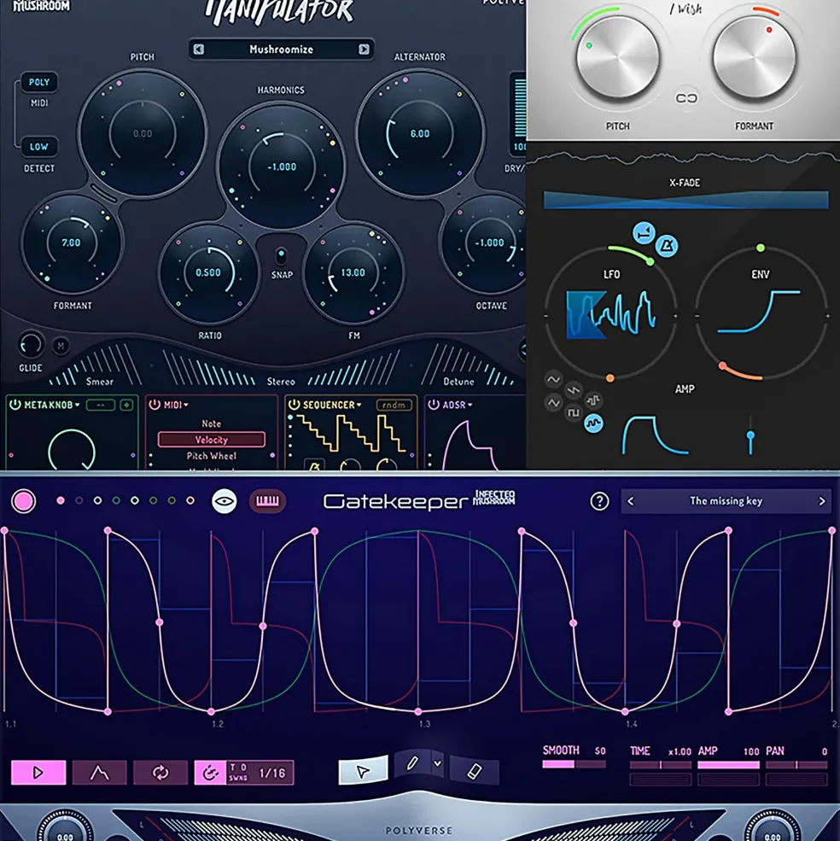The height and width of the screenshot is (841, 840).
Task: Click the Ratio knob showing 0.500
Action: click(x=208, y=272)
